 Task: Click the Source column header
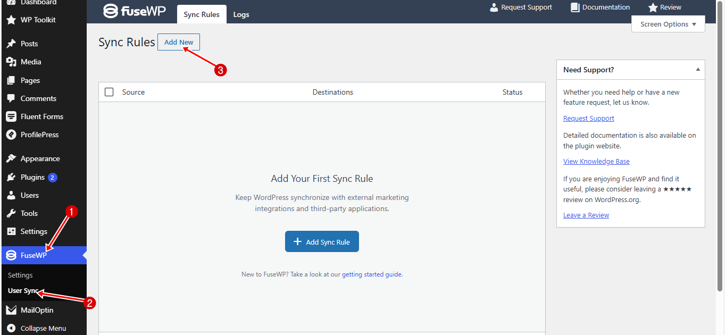pos(133,92)
